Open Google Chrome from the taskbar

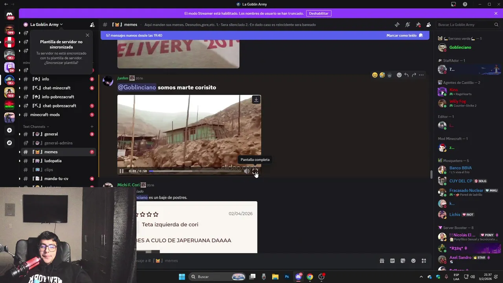pos(310,277)
